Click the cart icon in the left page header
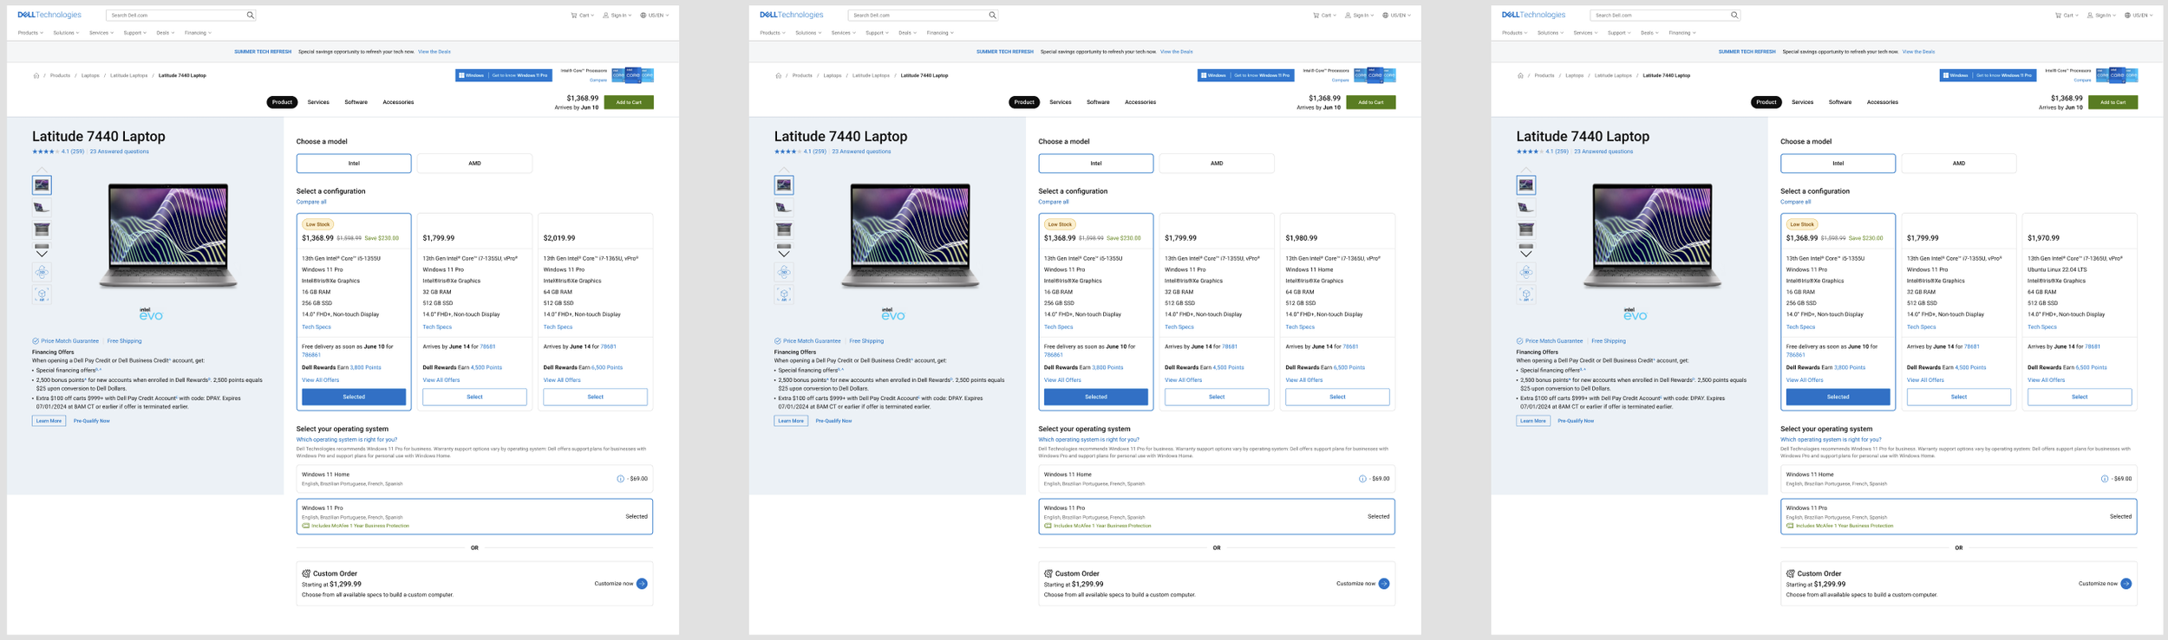This screenshot has width=2168, height=640. [x=573, y=15]
